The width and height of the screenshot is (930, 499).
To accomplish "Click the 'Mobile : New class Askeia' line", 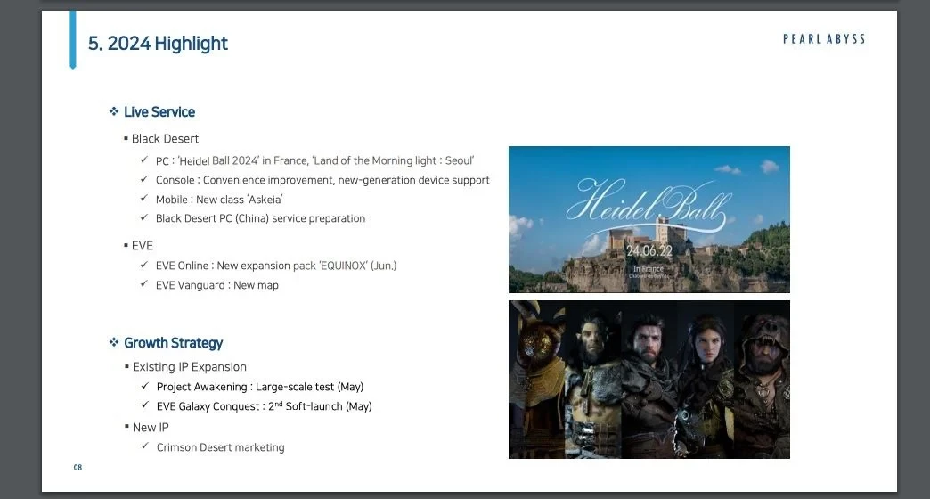I will point(219,200).
